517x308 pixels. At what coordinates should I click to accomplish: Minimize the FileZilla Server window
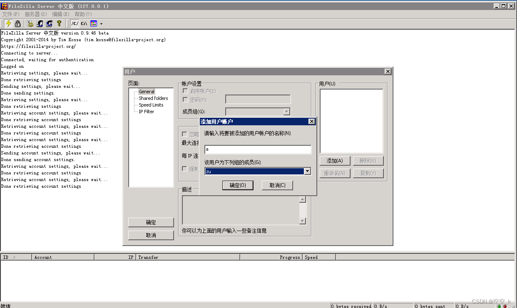[497, 6]
